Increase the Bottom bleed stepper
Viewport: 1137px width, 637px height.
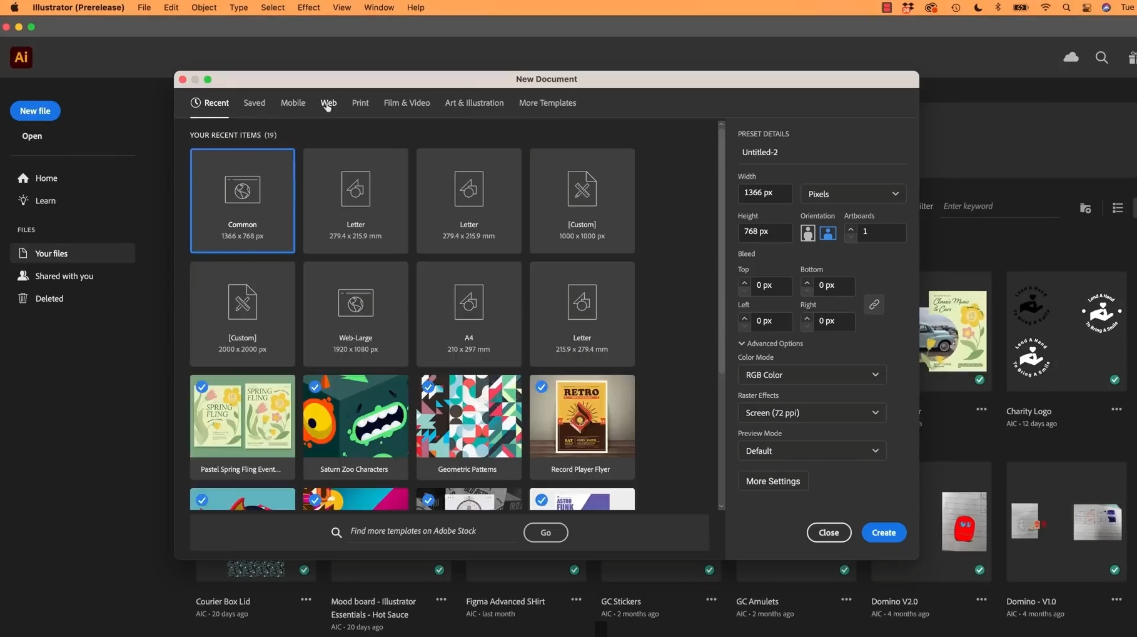pyautogui.click(x=807, y=282)
